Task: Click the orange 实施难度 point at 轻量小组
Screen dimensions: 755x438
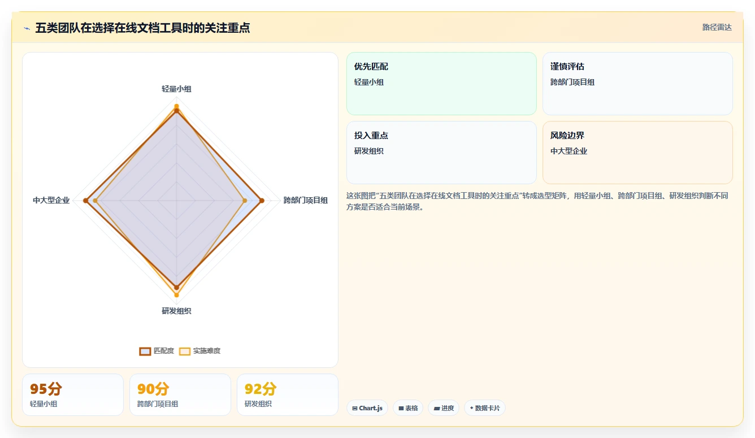Action: click(x=176, y=106)
